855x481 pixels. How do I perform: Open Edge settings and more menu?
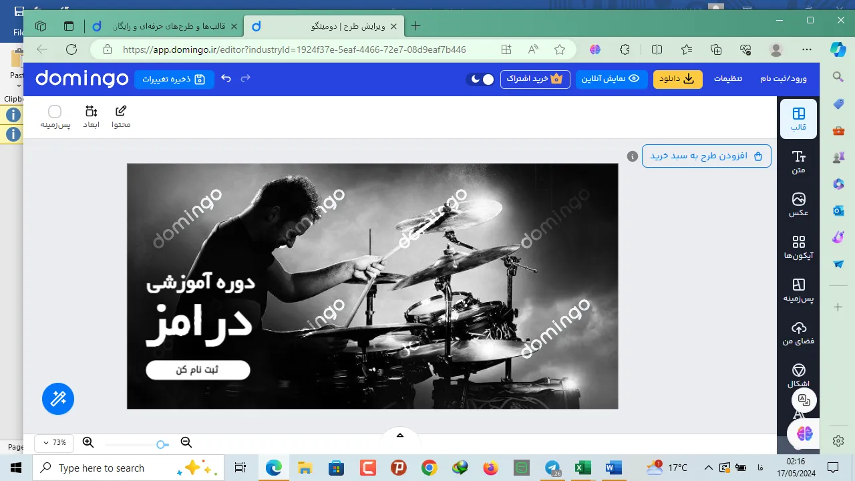point(807,49)
